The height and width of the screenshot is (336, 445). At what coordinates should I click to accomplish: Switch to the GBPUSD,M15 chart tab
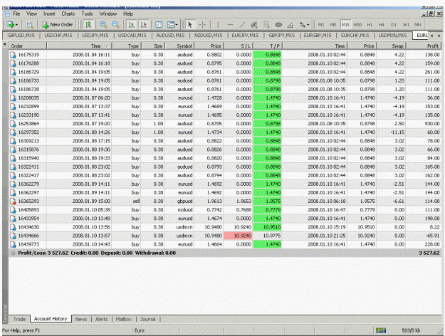[x=21, y=35]
